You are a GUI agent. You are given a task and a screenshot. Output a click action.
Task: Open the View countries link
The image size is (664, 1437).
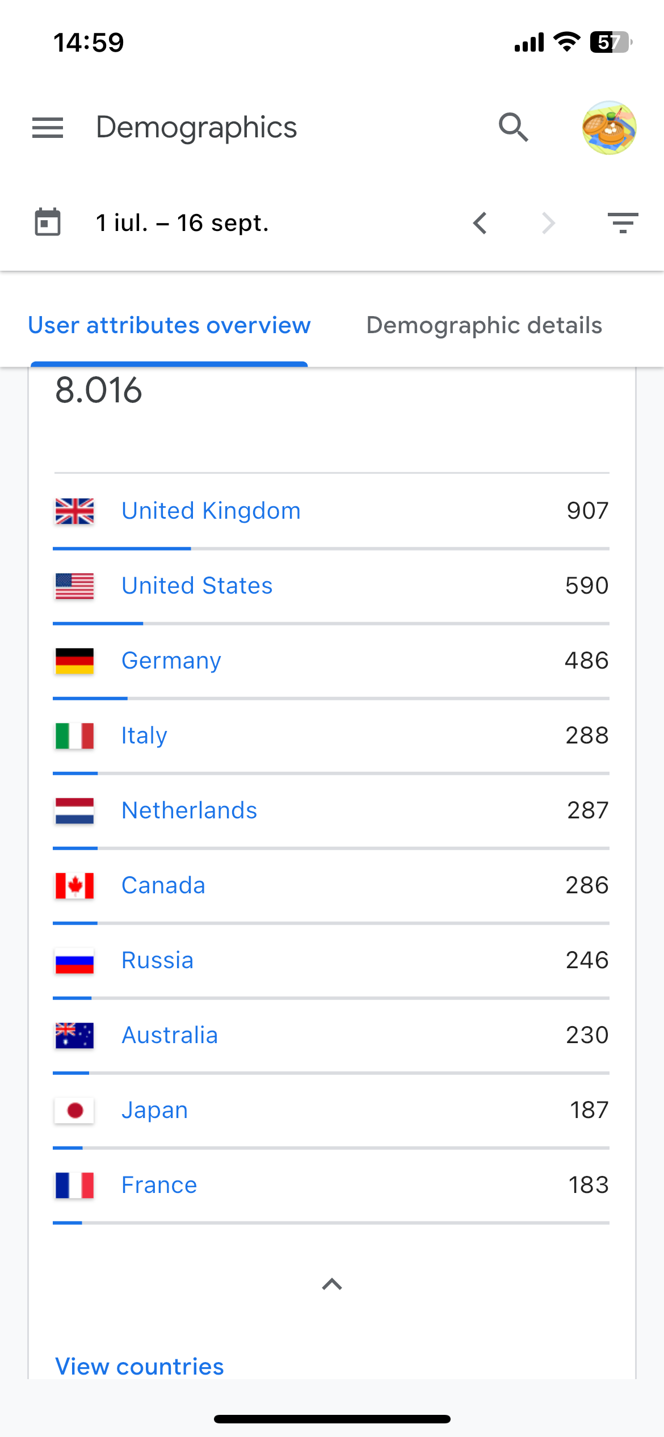140,1366
